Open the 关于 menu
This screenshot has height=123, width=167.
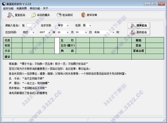click(x=46, y=9)
